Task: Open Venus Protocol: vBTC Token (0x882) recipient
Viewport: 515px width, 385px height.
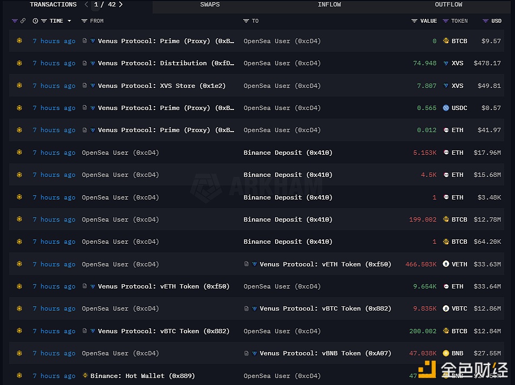Action: [325, 308]
